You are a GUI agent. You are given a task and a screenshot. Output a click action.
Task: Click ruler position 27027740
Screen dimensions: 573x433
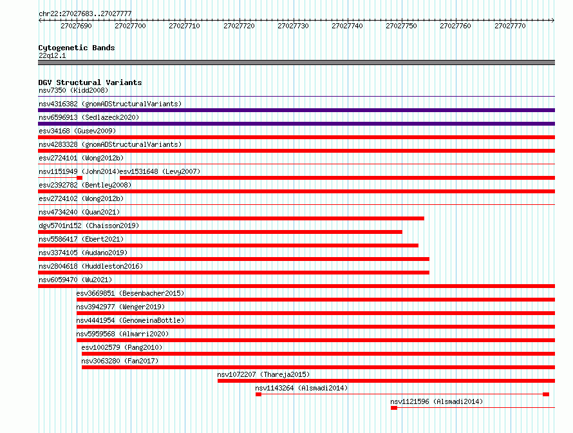point(347,26)
